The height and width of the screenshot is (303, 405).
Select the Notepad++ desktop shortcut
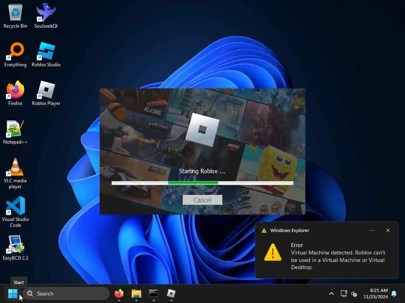15,132
